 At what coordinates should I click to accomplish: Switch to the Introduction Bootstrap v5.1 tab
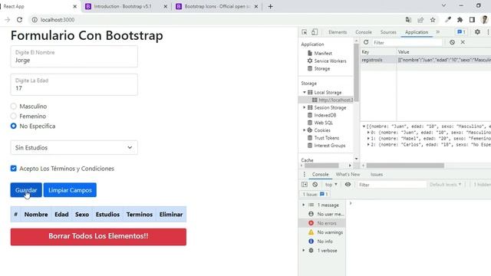coord(127,6)
